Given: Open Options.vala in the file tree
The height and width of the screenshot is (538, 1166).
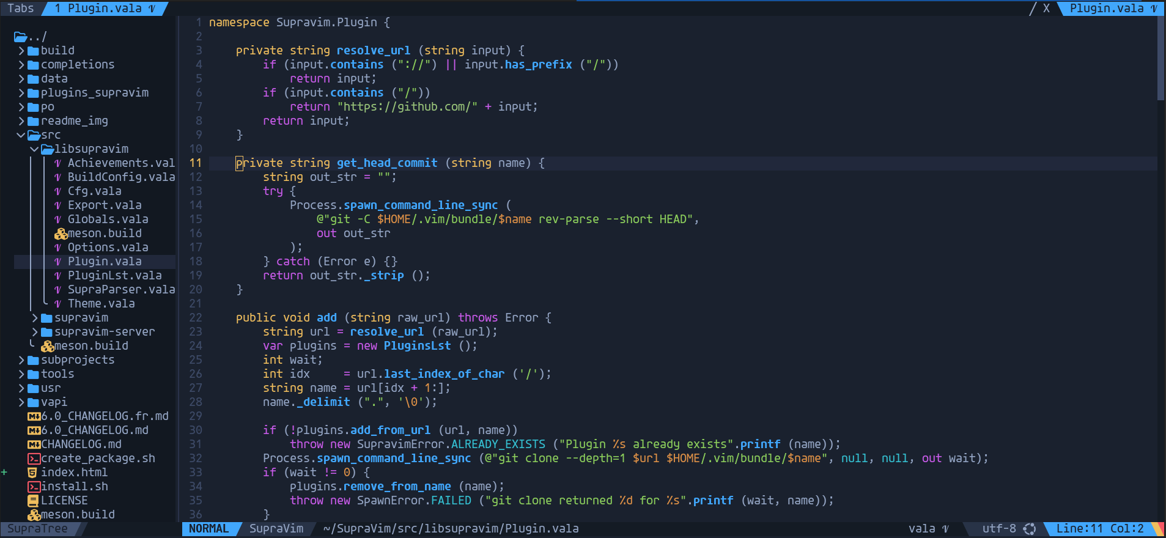Looking at the screenshot, I should pos(108,248).
